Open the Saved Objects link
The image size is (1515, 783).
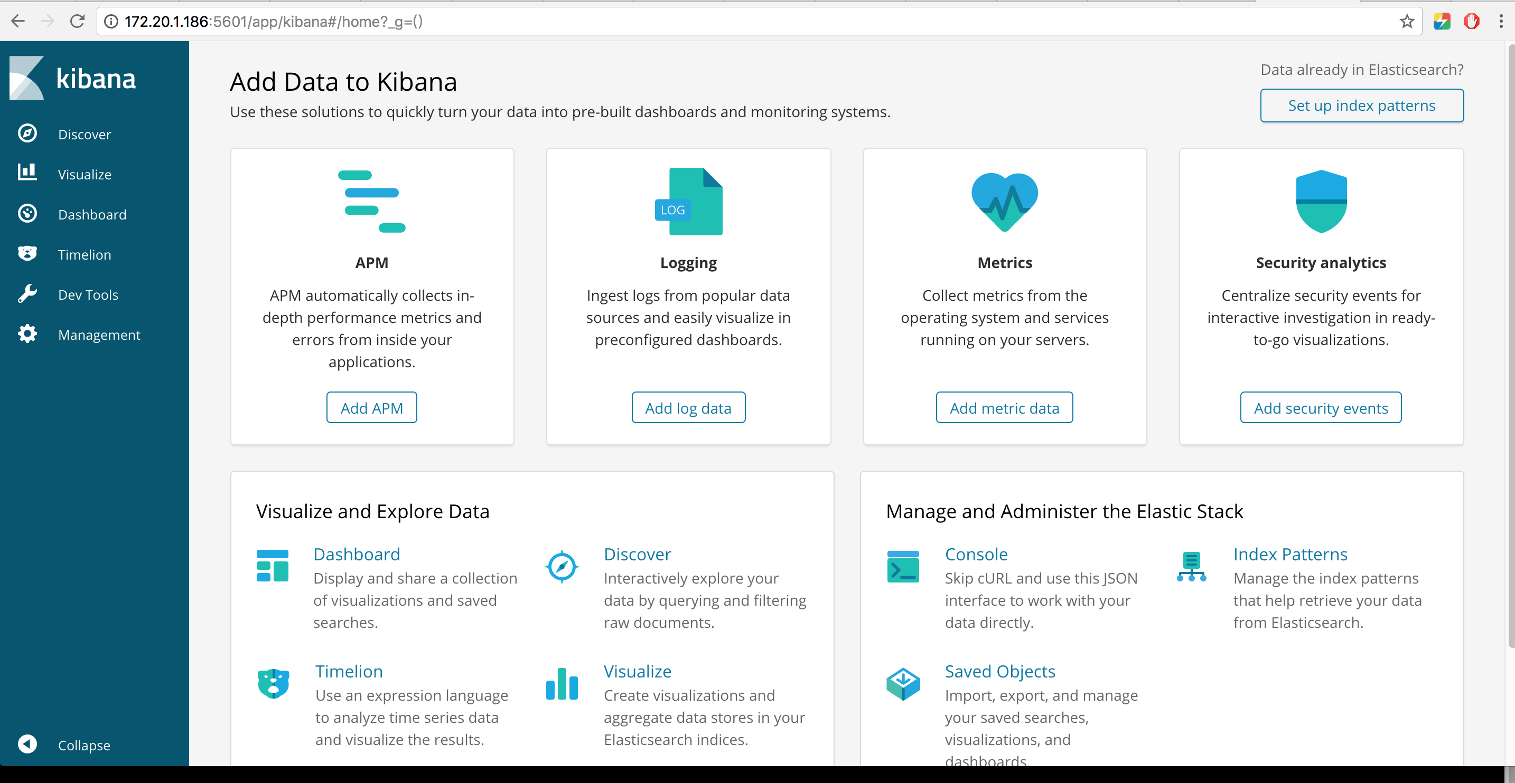pos(1000,671)
